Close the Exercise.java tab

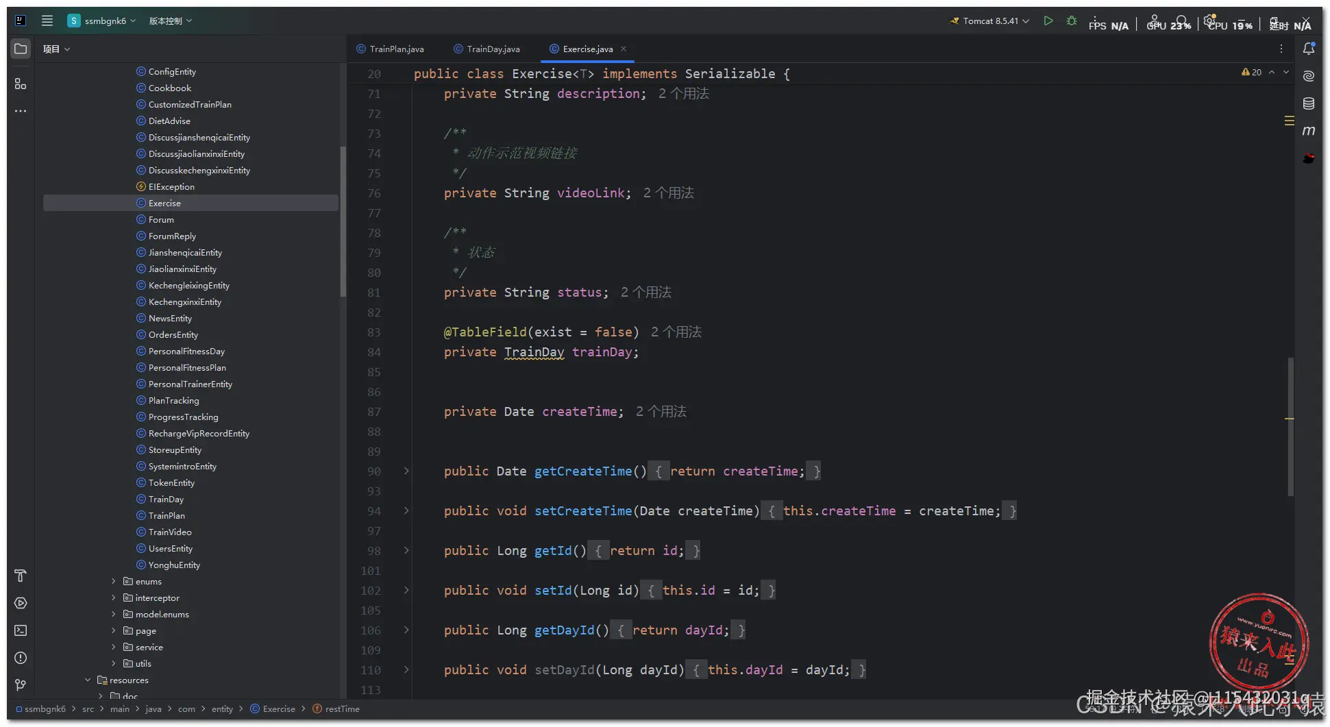624,49
